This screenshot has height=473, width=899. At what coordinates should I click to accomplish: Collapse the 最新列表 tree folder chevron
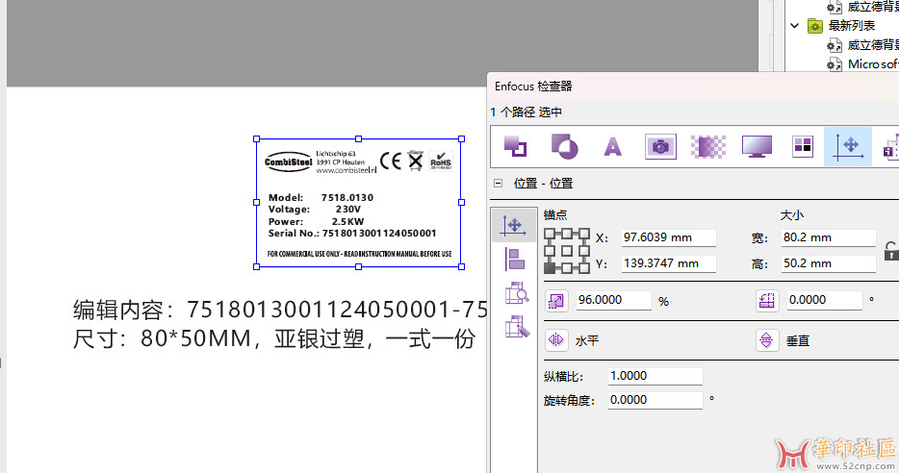pyautogui.click(x=795, y=25)
